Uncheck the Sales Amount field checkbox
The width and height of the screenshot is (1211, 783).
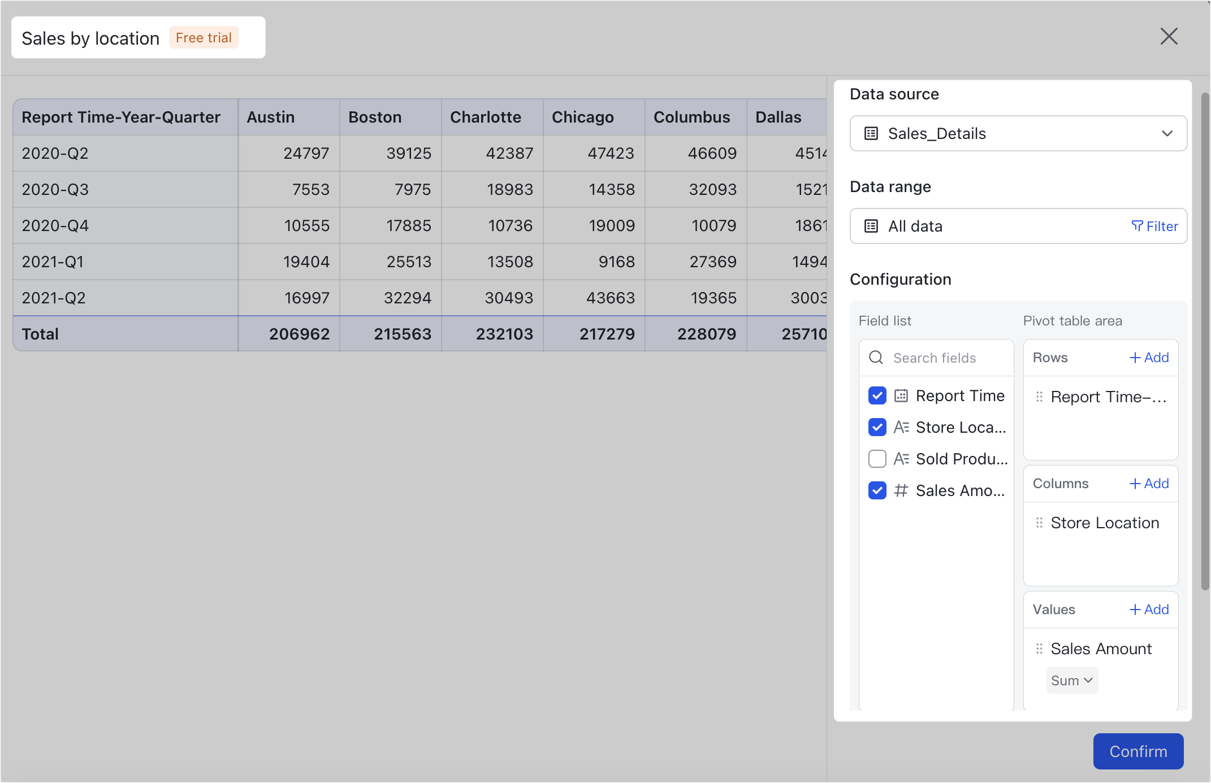(x=877, y=490)
